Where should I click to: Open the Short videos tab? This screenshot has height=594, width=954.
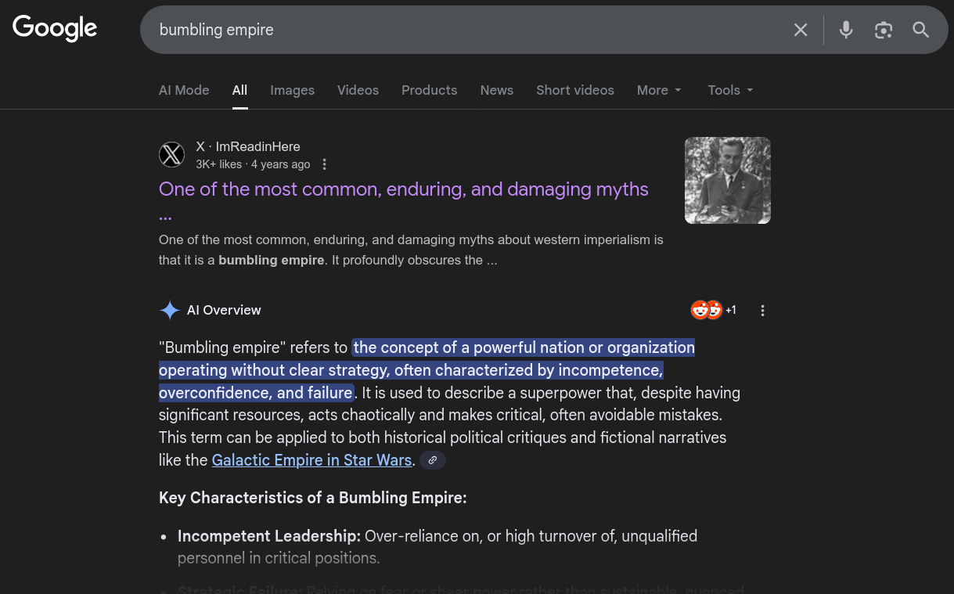coord(575,90)
